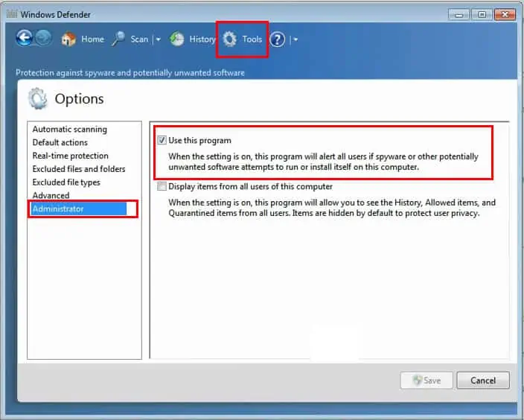Image resolution: width=524 pixels, height=420 pixels.
Task: Select Excluded file types option
Action: coord(66,182)
